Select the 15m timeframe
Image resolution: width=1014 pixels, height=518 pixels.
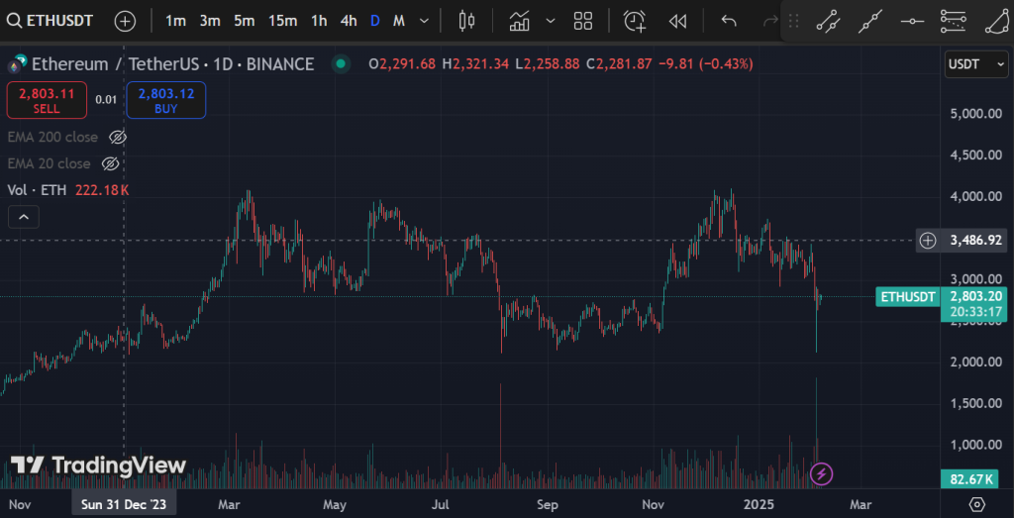pyautogui.click(x=282, y=21)
